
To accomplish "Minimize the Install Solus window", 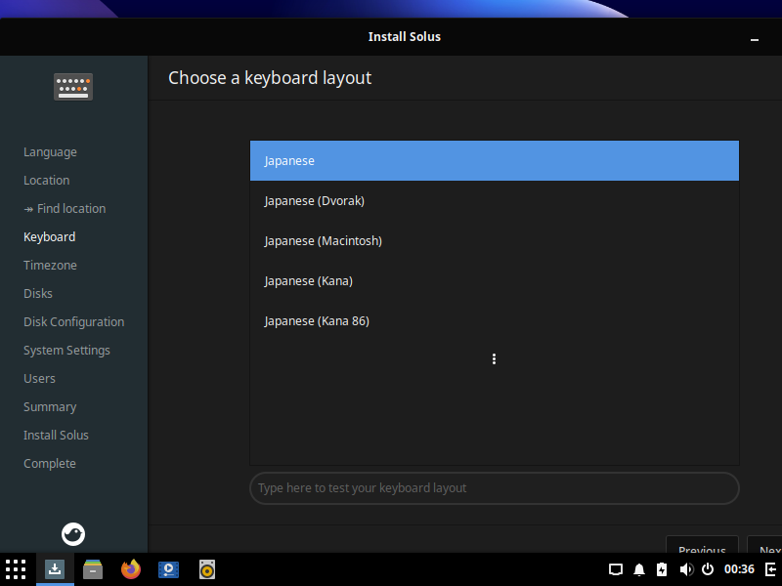I will click(755, 39).
